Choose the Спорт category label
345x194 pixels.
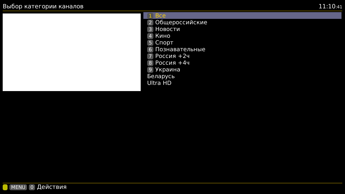pos(164,43)
